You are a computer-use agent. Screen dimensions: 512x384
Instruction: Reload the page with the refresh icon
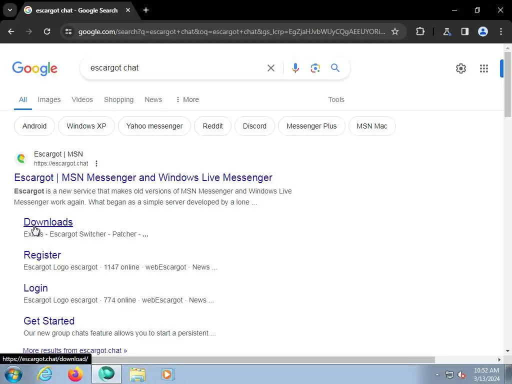click(x=47, y=31)
